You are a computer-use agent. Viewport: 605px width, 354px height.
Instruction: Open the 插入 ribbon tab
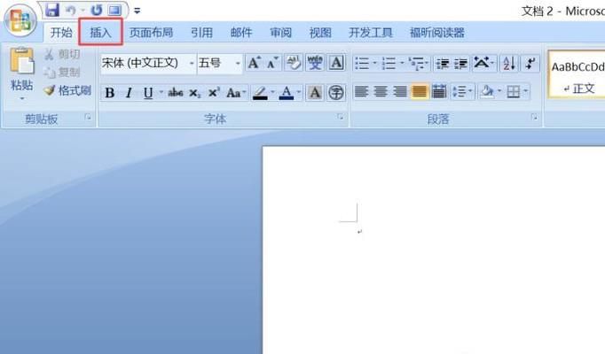click(101, 33)
